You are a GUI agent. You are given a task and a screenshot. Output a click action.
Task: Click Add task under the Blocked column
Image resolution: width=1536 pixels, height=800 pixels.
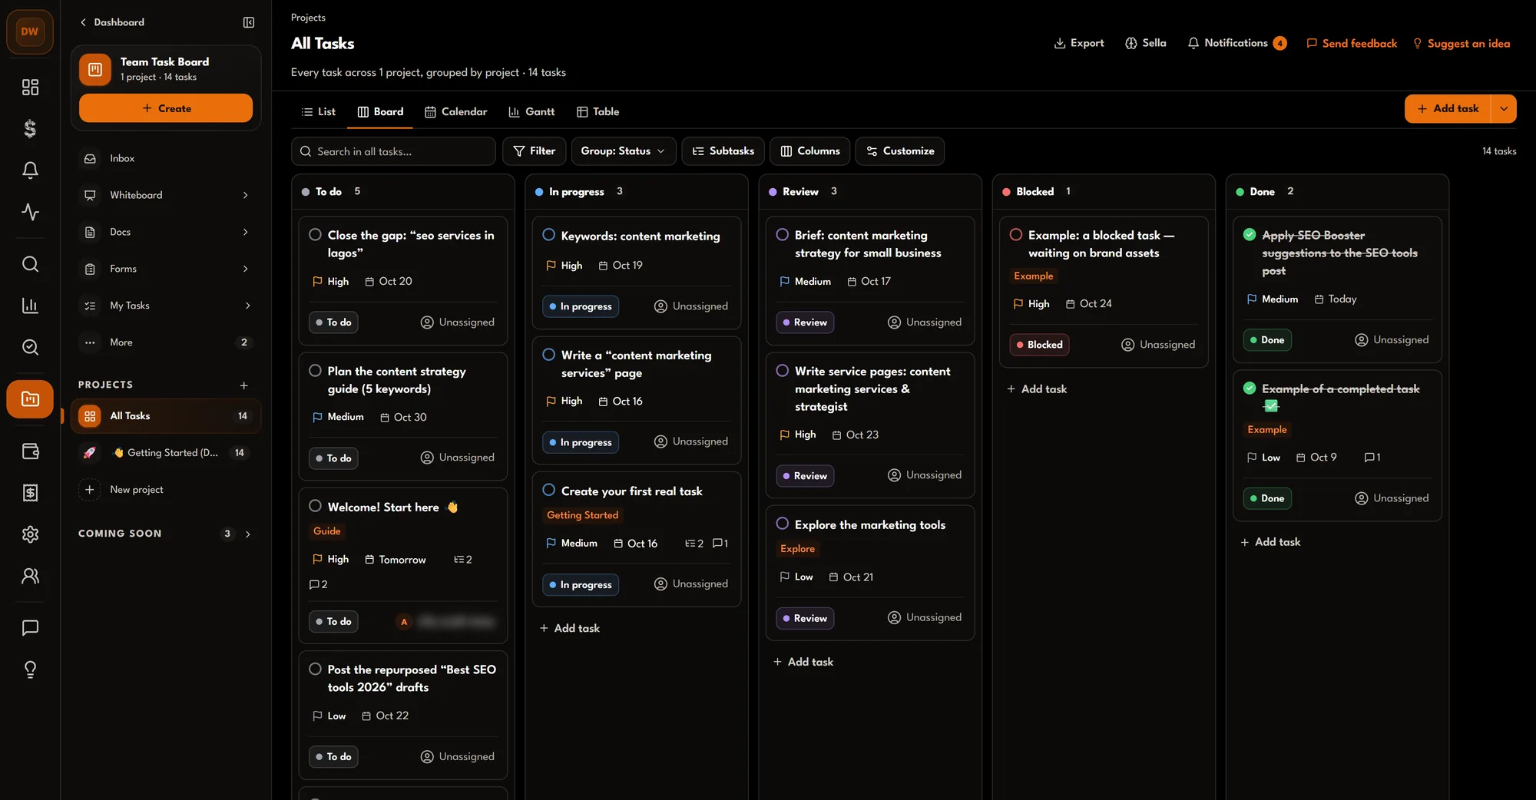coord(1037,389)
